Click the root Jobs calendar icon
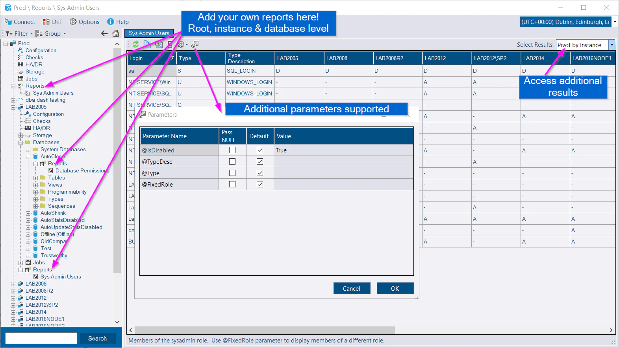 pyautogui.click(x=20, y=79)
